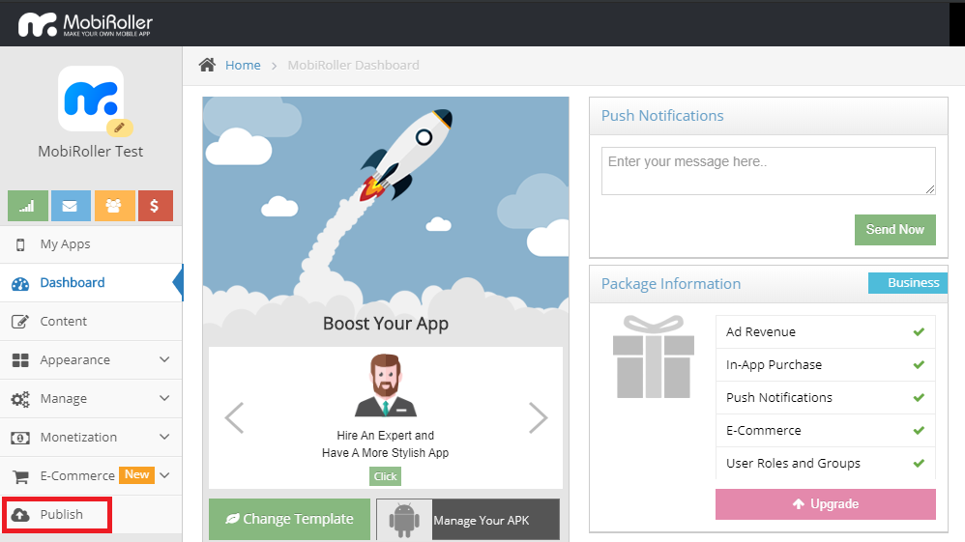965x542 pixels.
Task: Click the pencil edit icon on app logo
Action: [120, 128]
